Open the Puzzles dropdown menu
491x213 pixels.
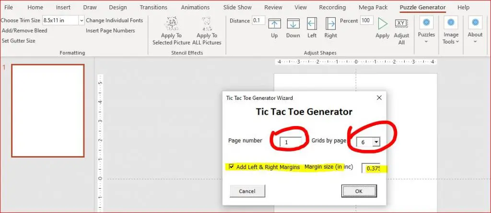coord(426,31)
